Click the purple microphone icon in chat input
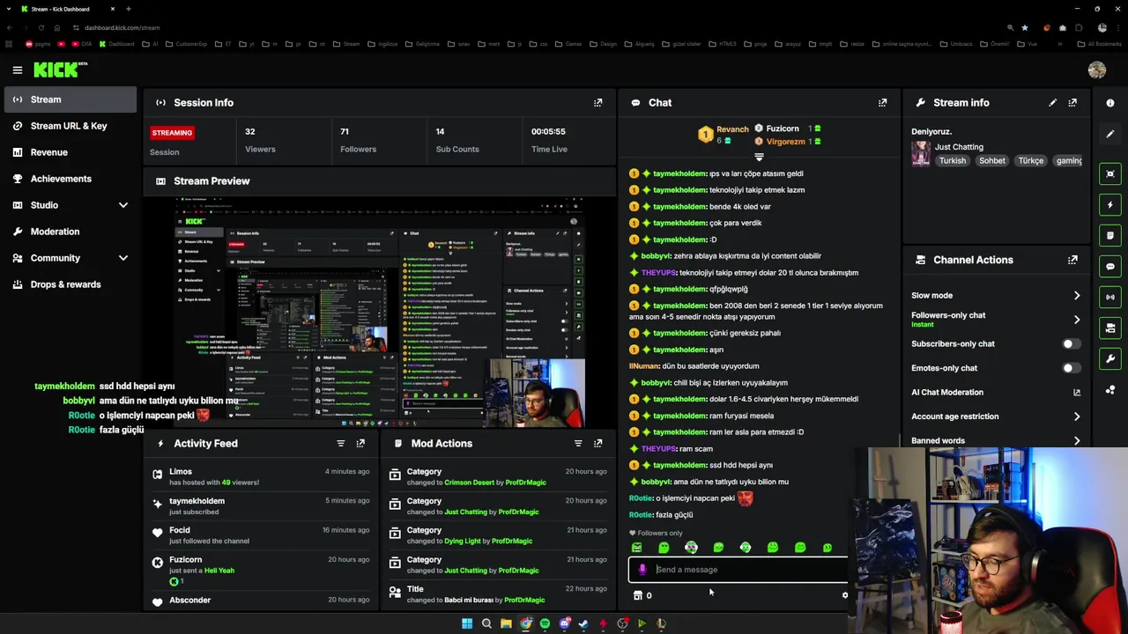 642,570
